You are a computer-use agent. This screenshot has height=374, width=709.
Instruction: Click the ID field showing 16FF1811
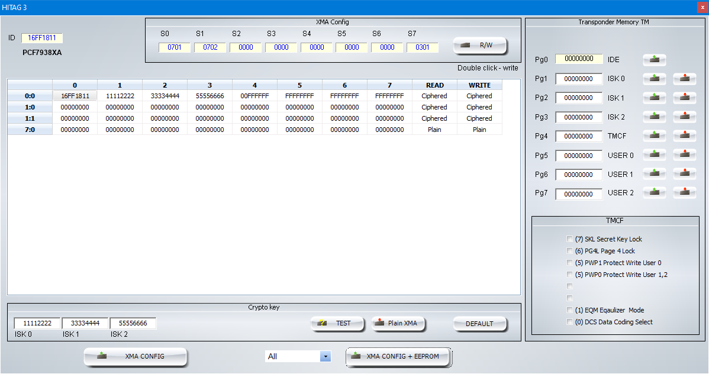coord(42,38)
